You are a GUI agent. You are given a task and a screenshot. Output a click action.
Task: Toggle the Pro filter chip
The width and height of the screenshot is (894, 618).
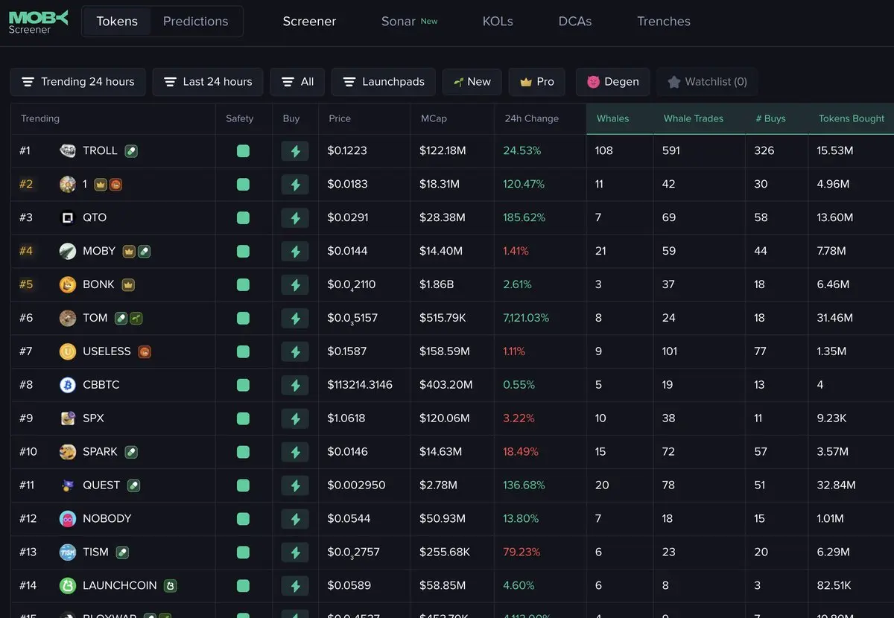[537, 82]
